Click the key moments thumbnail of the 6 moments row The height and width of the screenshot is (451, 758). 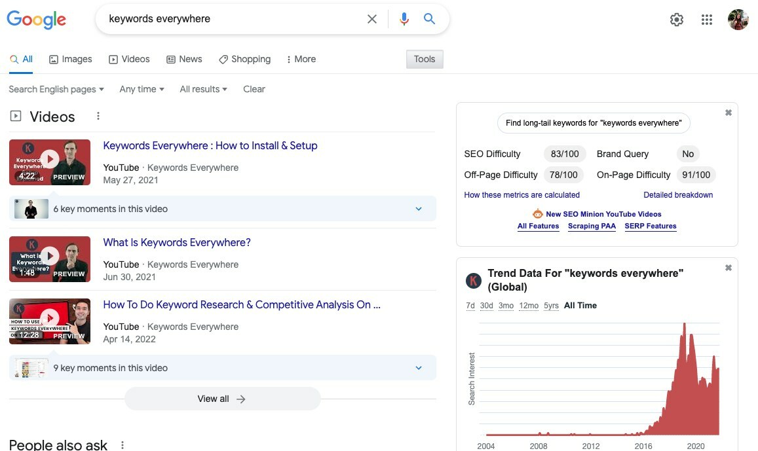click(31, 209)
